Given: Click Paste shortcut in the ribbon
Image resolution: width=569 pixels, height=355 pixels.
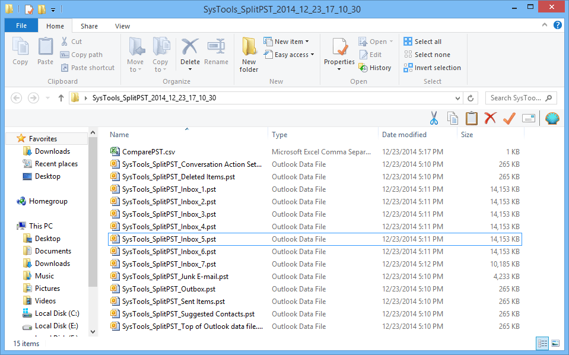Looking at the screenshot, I should (x=87, y=68).
